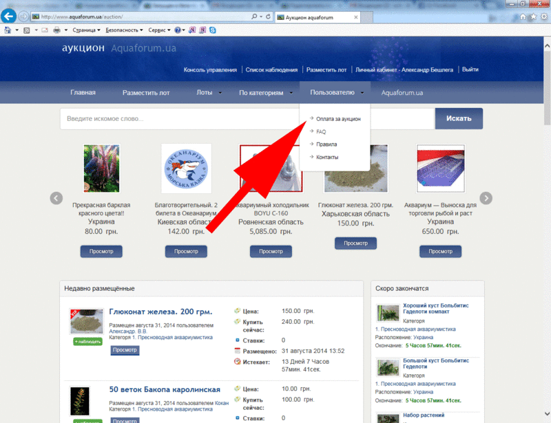Open the browser favorites star icon

pos(532,16)
